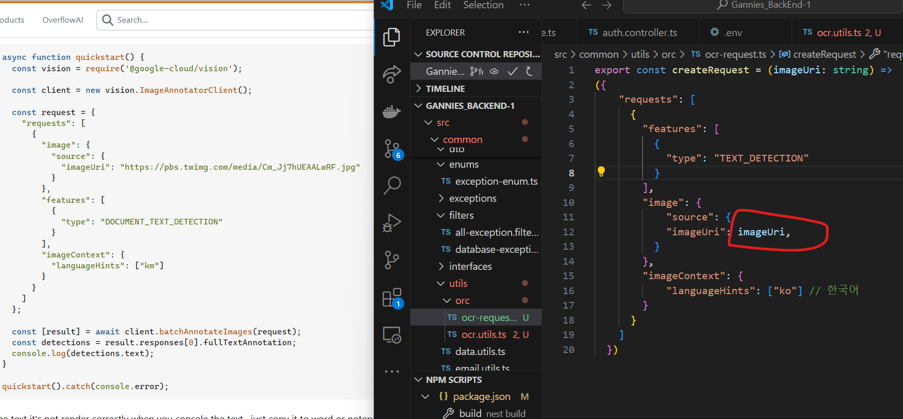The image size is (903, 419).
Task: Click the curly braces icon beside package.json
Action: [444, 396]
